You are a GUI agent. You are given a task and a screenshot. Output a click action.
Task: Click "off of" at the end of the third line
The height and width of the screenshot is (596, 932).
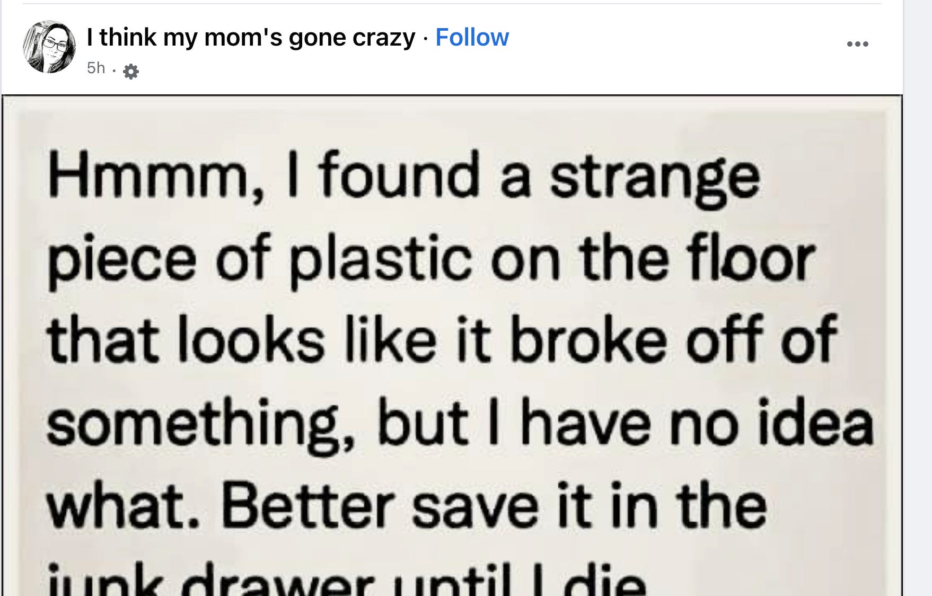click(x=761, y=339)
